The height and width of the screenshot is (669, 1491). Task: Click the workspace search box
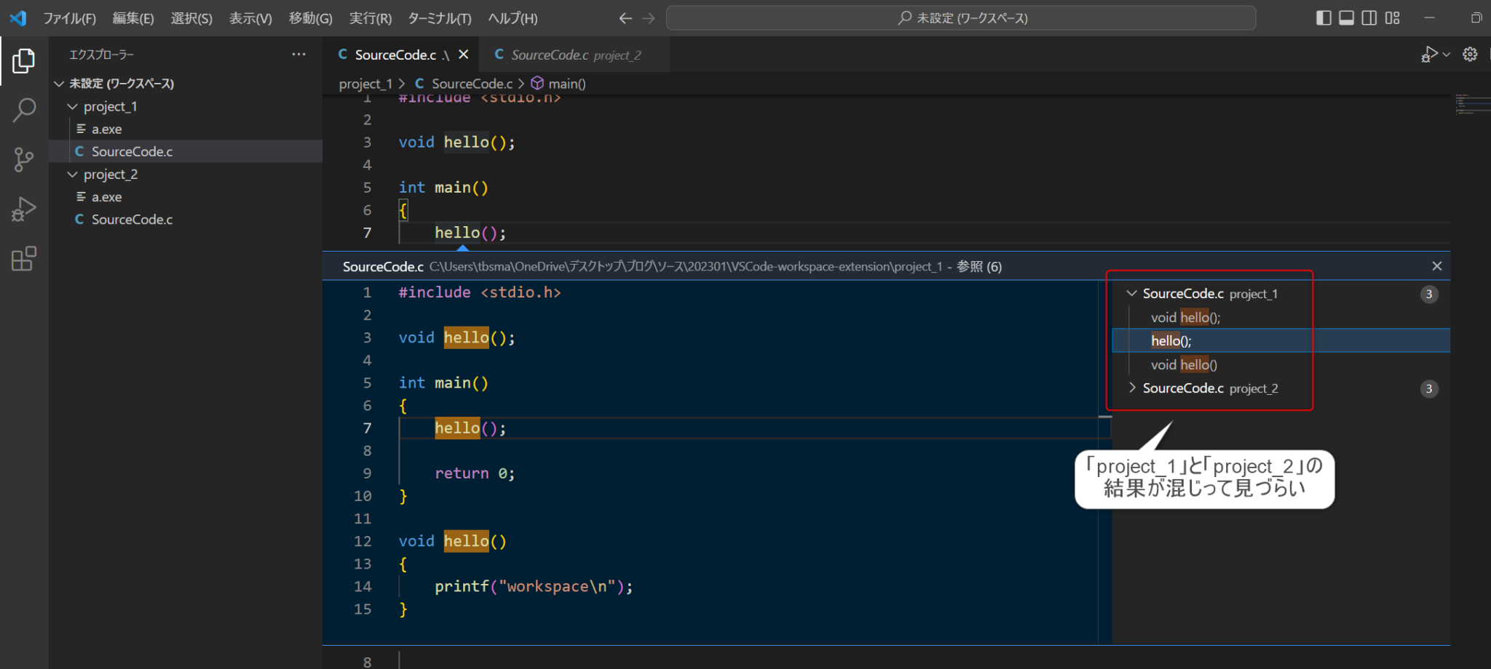(x=960, y=17)
